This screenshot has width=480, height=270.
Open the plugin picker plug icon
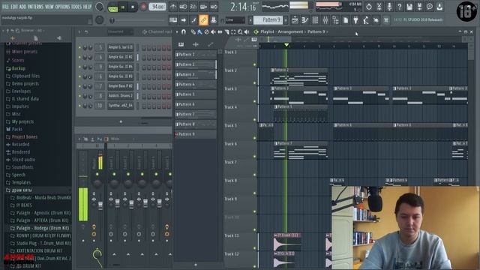355,20
